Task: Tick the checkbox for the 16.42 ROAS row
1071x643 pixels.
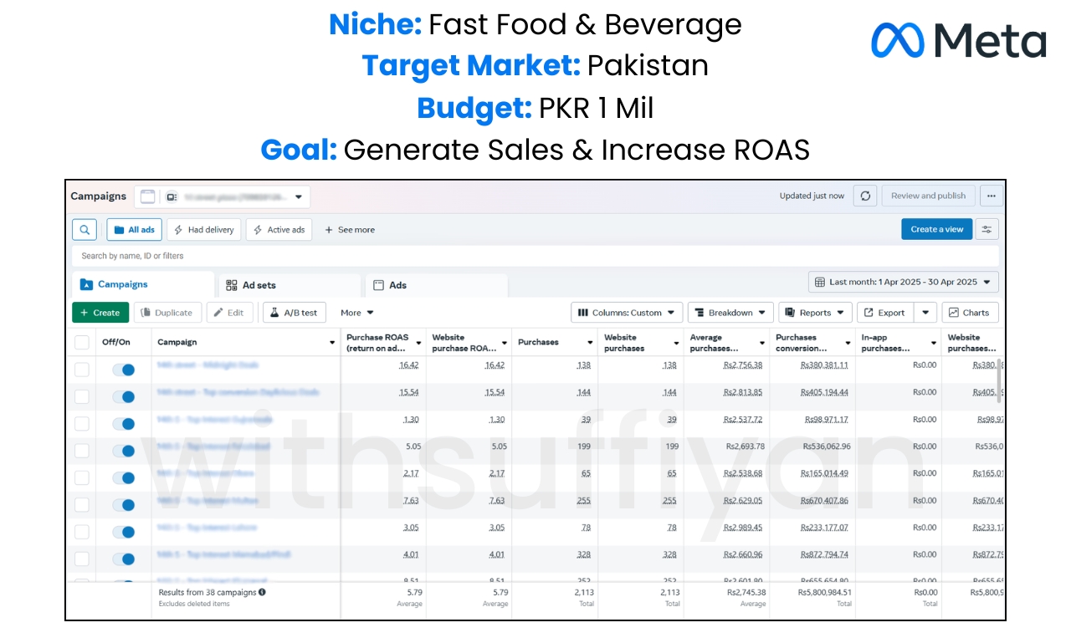Action: (x=82, y=370)
